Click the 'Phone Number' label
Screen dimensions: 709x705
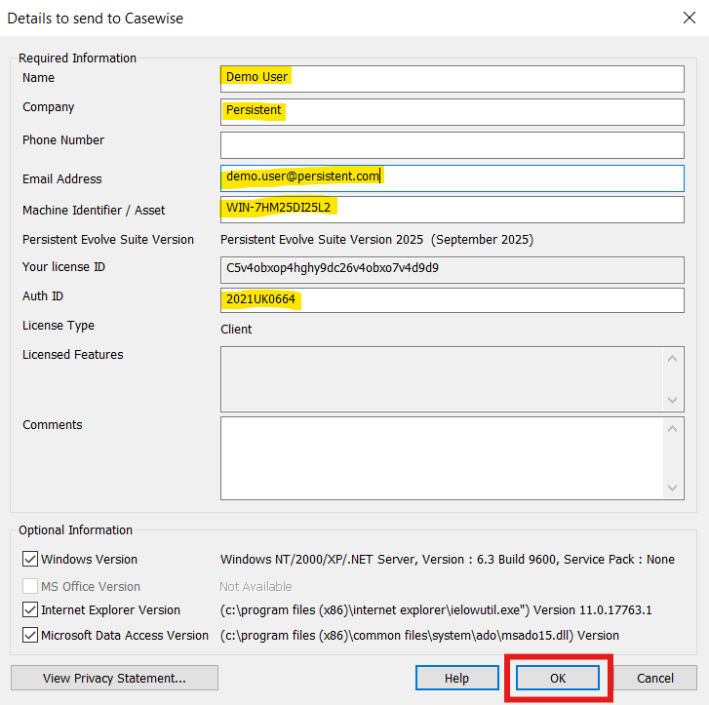(x=63, y=140)
